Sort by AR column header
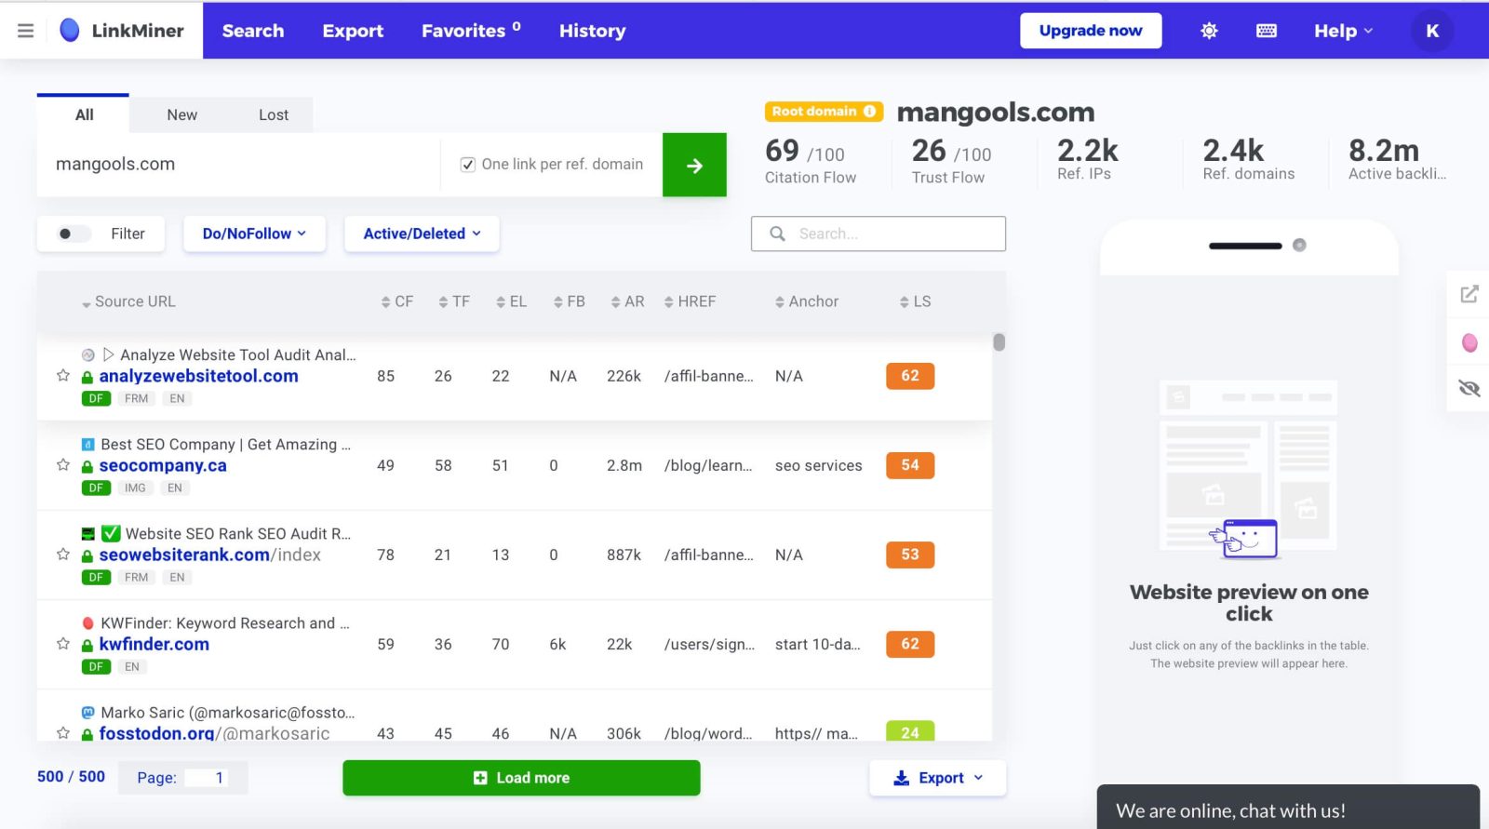This screenshot has width=1489, height=829. 628,301
